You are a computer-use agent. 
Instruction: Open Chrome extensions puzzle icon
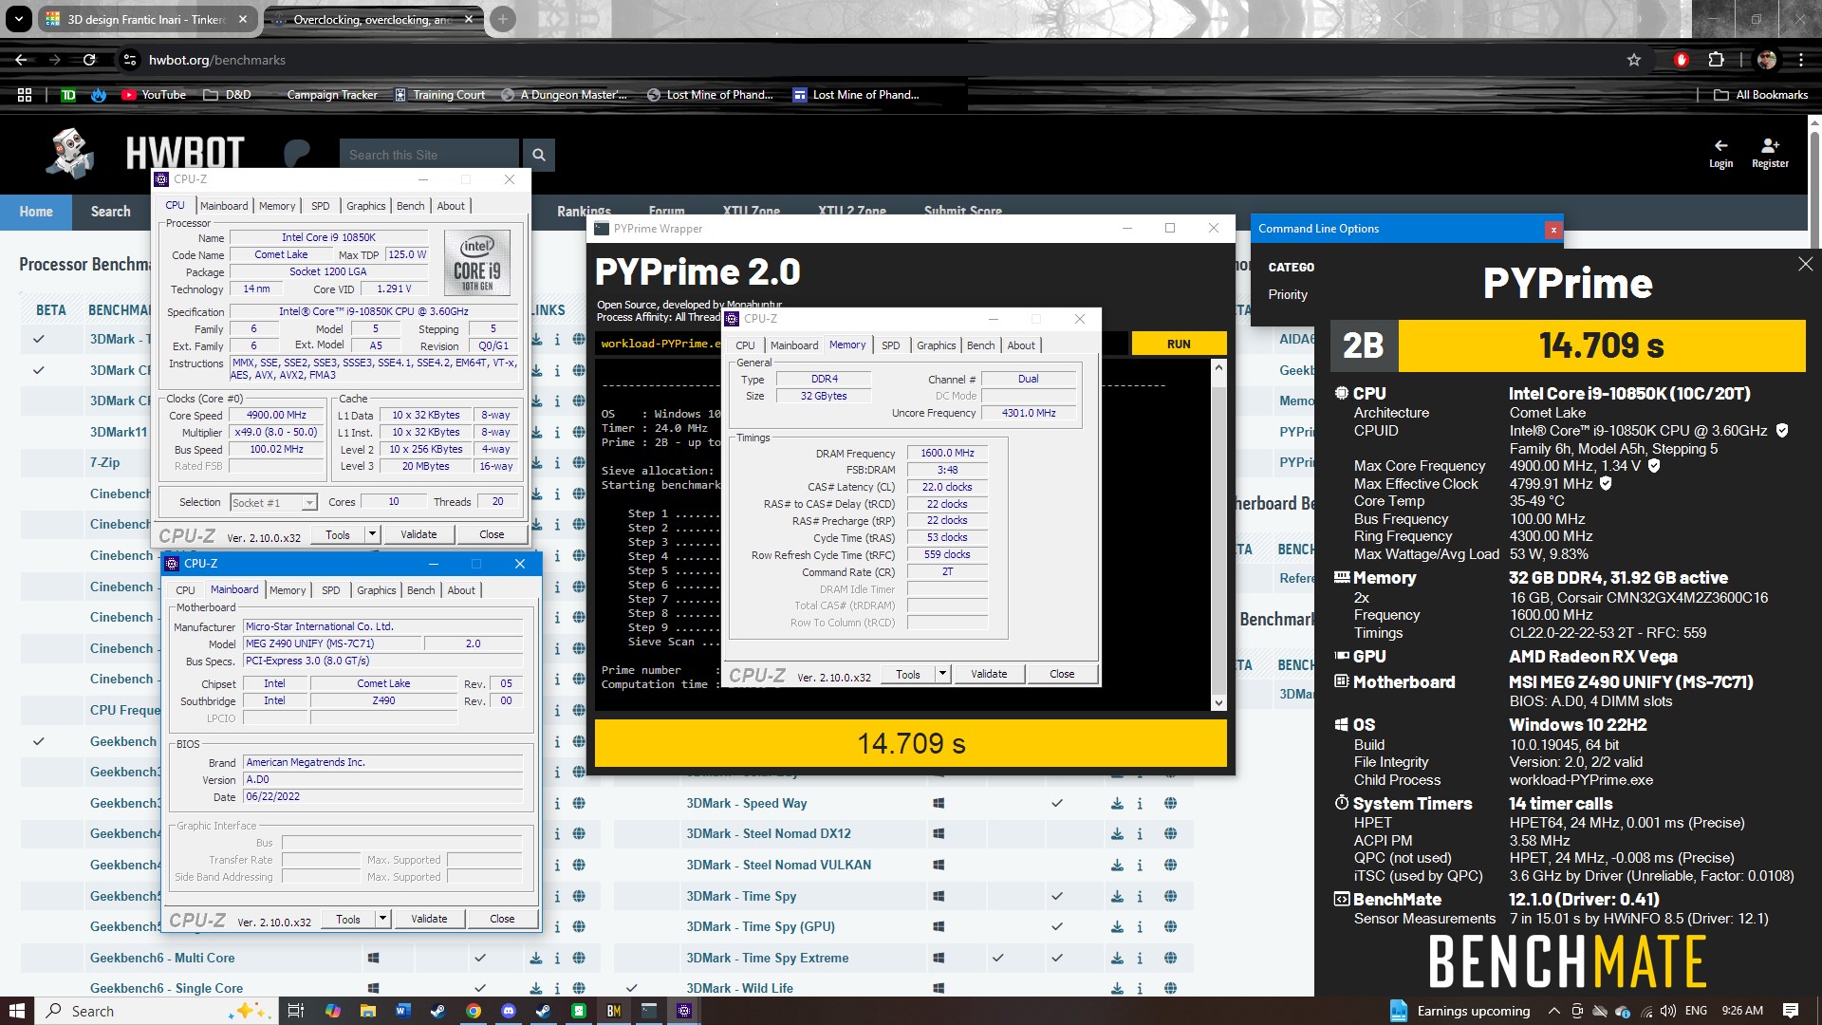tap(1716, 60)
